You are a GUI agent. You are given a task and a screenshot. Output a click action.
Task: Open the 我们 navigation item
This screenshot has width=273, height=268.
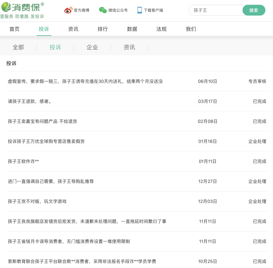pos(191,29)
